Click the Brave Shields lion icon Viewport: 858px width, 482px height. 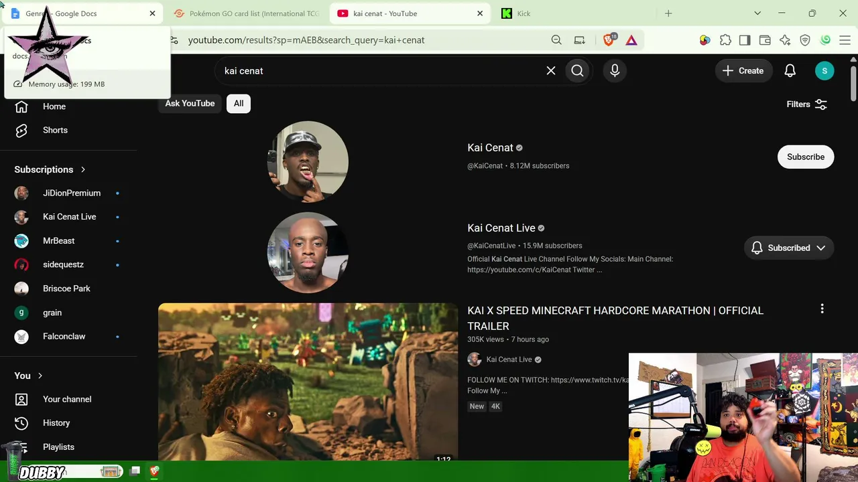[x=609, y=40]
